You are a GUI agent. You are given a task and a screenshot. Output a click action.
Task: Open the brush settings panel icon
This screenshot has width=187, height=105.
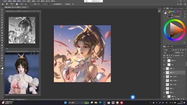[x=17, y=4]
